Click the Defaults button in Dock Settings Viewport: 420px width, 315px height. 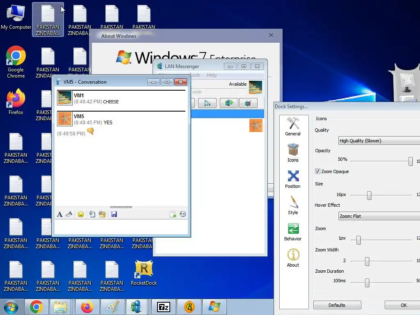(x=337, y=305)
